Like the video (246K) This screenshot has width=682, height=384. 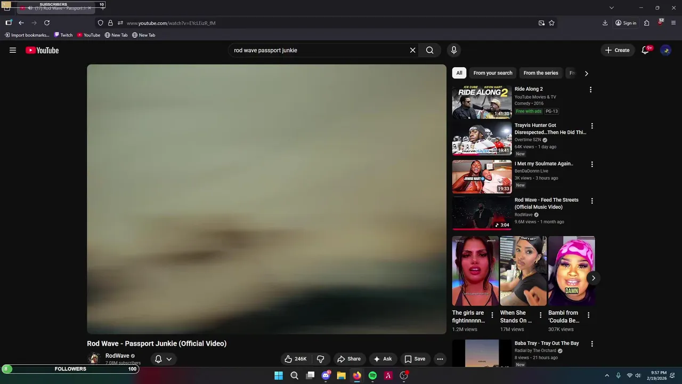click(296, 359)
